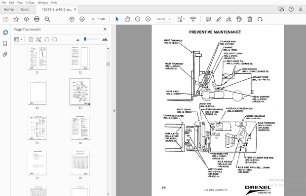Click the Save file icon

click(x=6, y=19)
